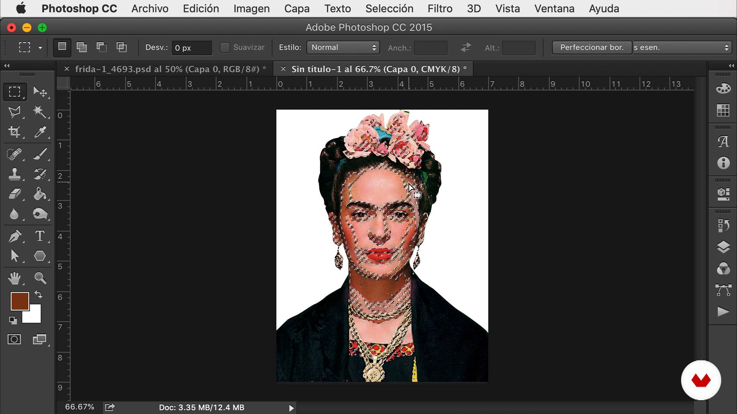Reset default foreground and background colors

[13, 320]
